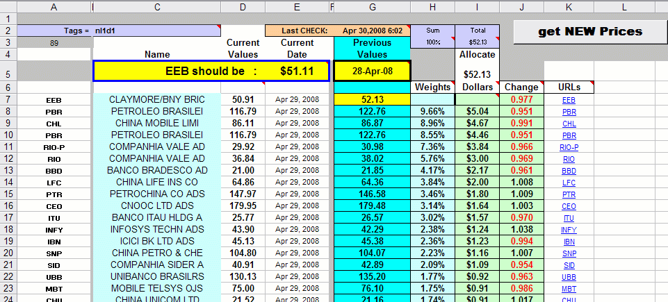The image size is (668, 302).
Task: Select the $3.84 dollars cell
Action: [x=477, y=147]
